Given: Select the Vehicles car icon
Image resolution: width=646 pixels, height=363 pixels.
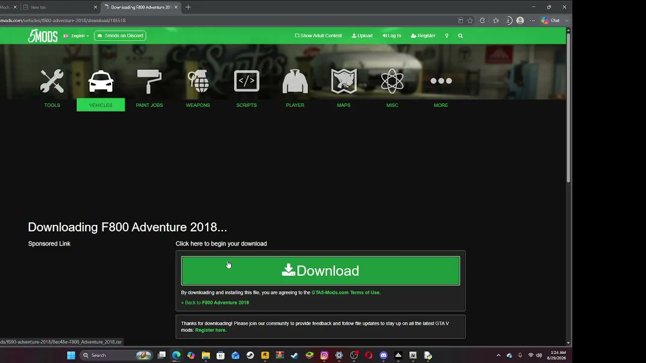Looking at the screenshot, I should [x=100, y=81].
